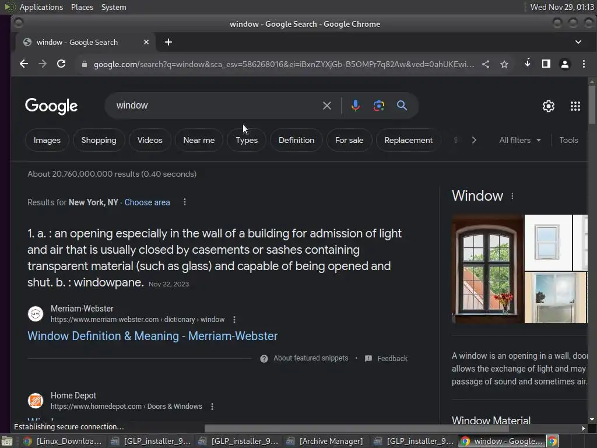
Task: Click the clock showing Wed Nov 29
Action: pos(561,7)
